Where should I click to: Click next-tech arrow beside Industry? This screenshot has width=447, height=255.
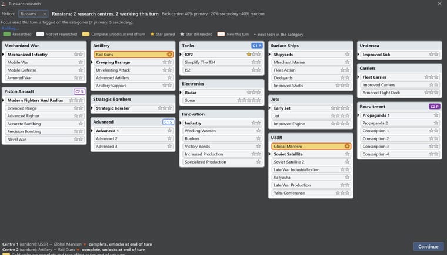coord(181,123)
